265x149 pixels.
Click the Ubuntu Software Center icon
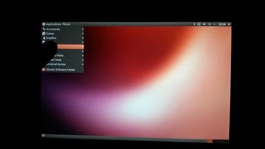pyautogui.click(x=43, y=70)
